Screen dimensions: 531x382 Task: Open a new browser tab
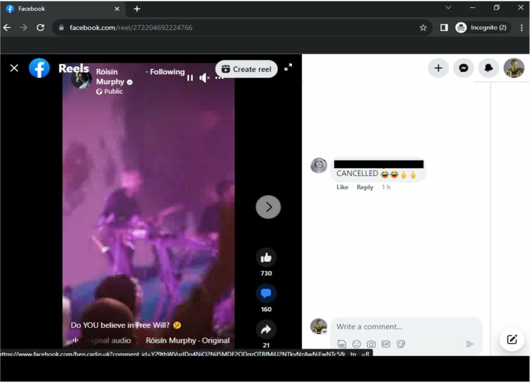[x=137, y=9]
